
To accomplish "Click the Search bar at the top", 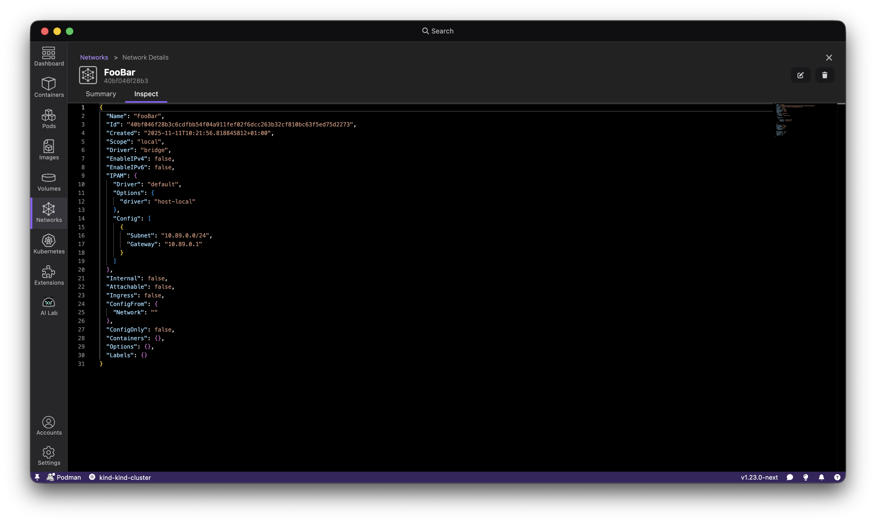I will click(438, 31).
